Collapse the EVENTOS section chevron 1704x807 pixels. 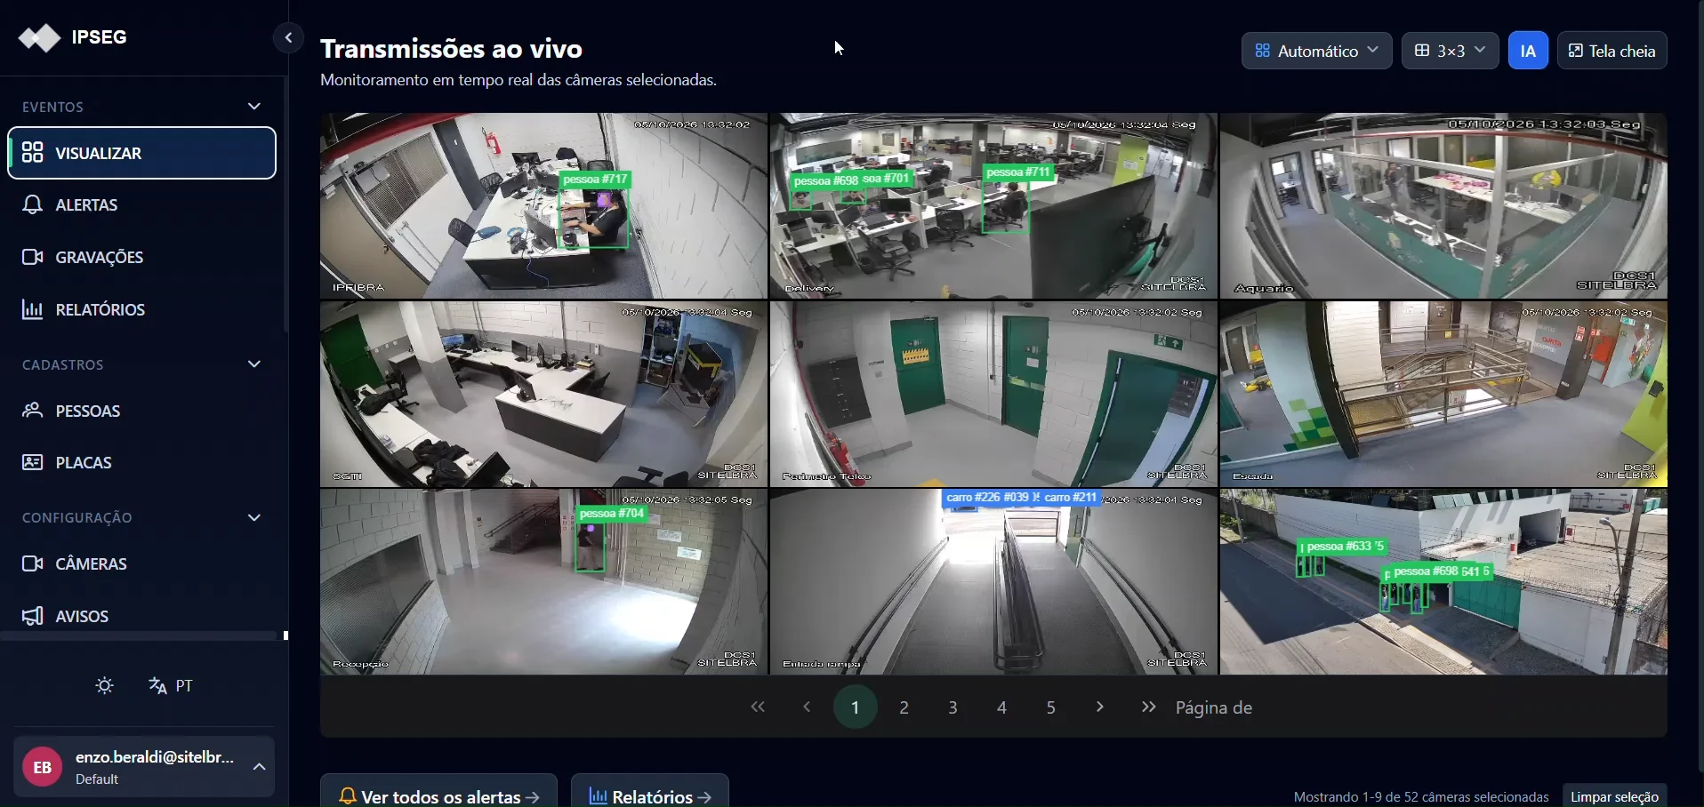[254, 107]
